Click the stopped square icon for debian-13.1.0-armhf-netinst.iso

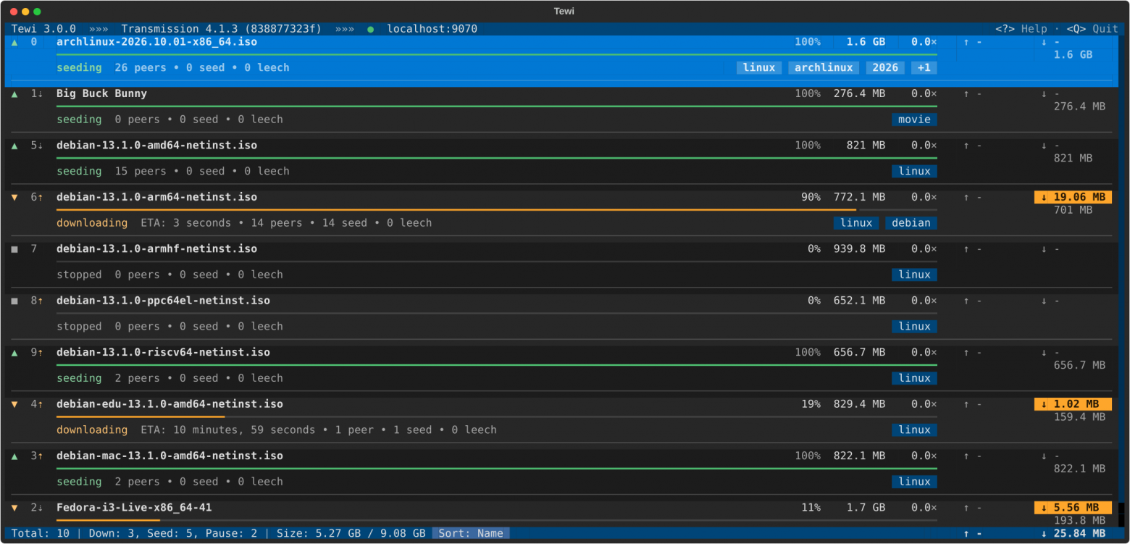[x=14, y=249]
